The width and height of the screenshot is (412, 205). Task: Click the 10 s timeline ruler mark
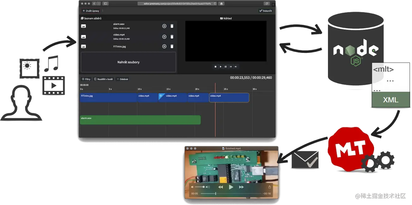tap(139, 89)
